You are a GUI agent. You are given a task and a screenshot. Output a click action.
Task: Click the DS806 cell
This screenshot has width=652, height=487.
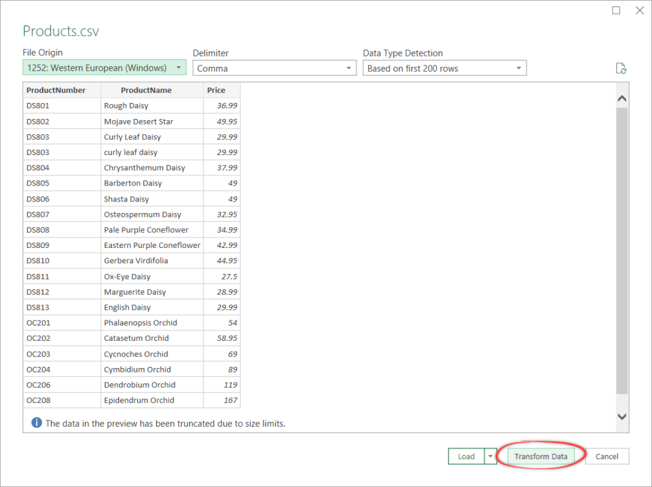click(x=62, y=199)
